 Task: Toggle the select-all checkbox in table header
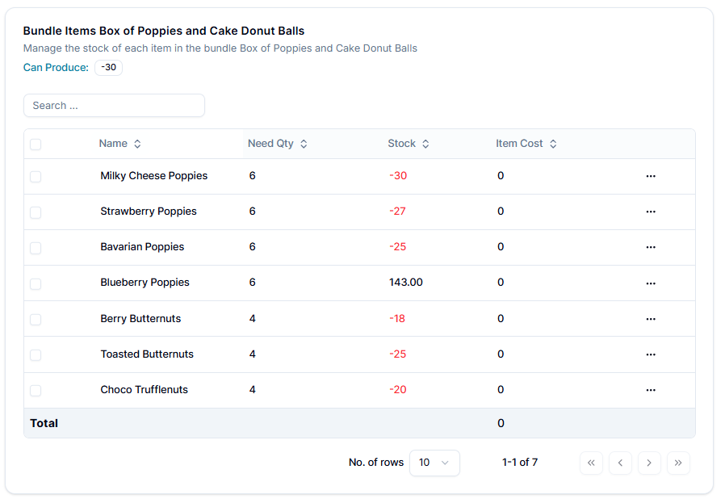[36, 145]
